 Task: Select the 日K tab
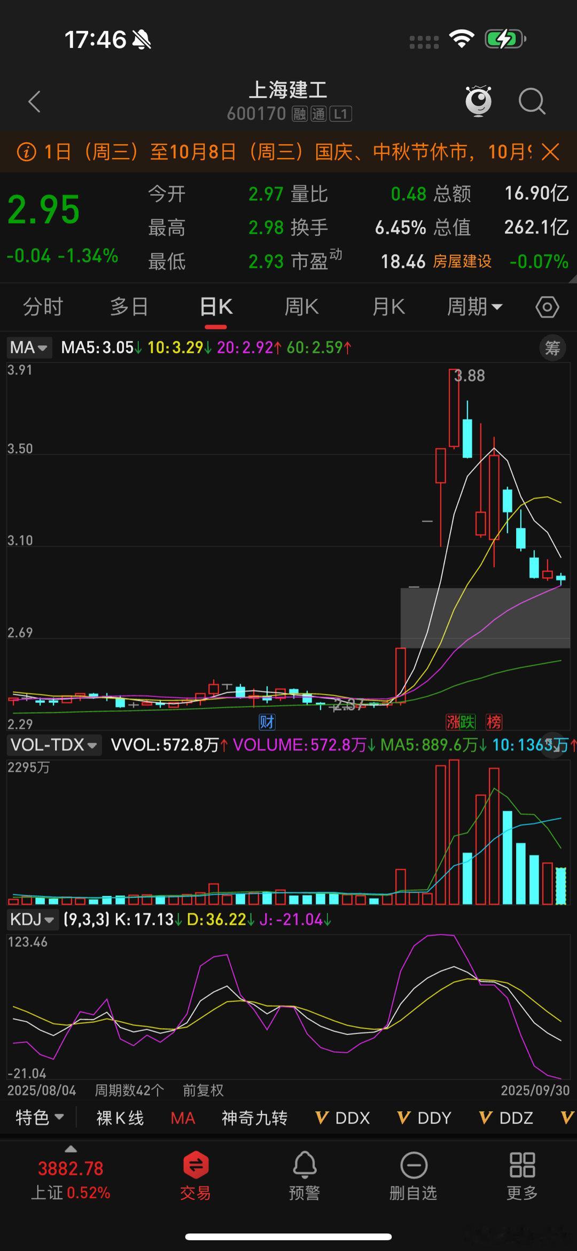[216, 307]
